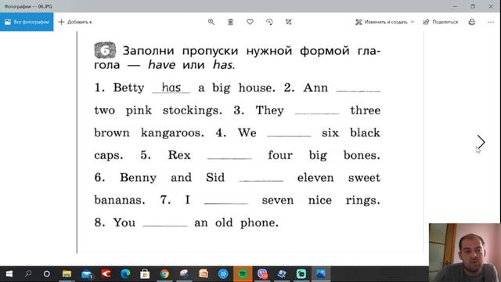Click the window title '06.JPG'
The height and width of the screenshot is (282, 501).
(x=45, y=6)
